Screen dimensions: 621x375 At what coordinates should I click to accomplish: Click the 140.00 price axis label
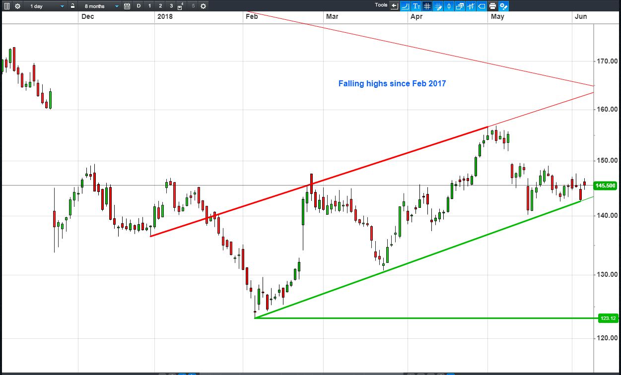(607, 215)
